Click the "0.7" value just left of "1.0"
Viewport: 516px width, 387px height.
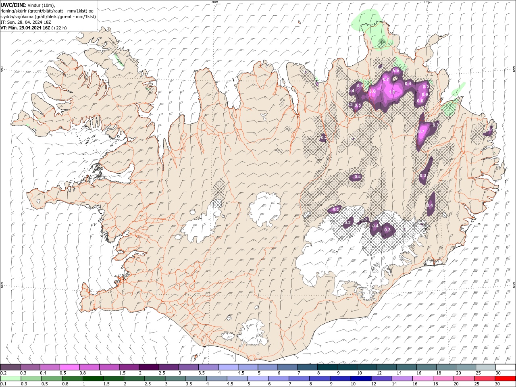[386, 79]
